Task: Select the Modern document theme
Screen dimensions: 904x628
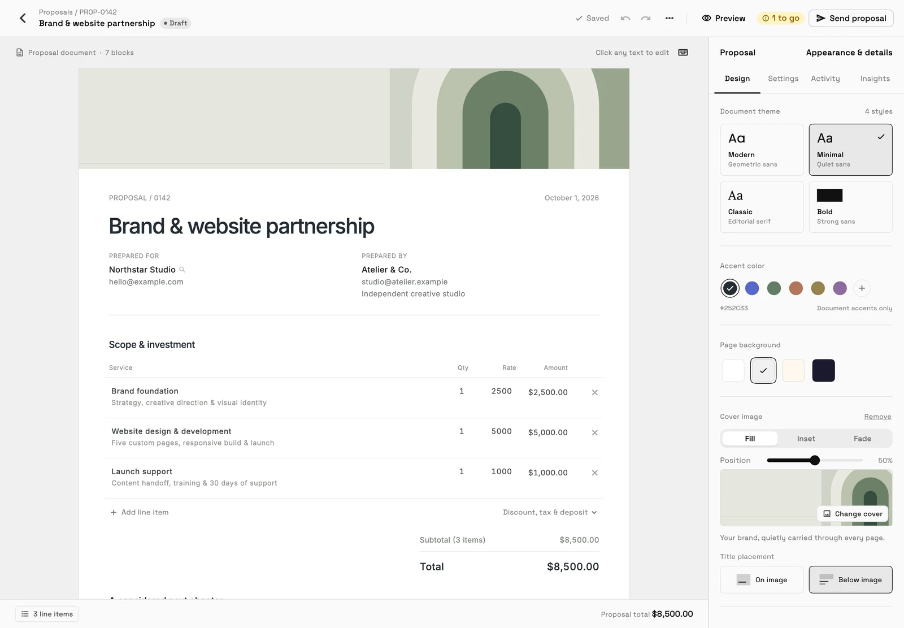Action: (762, 150)
